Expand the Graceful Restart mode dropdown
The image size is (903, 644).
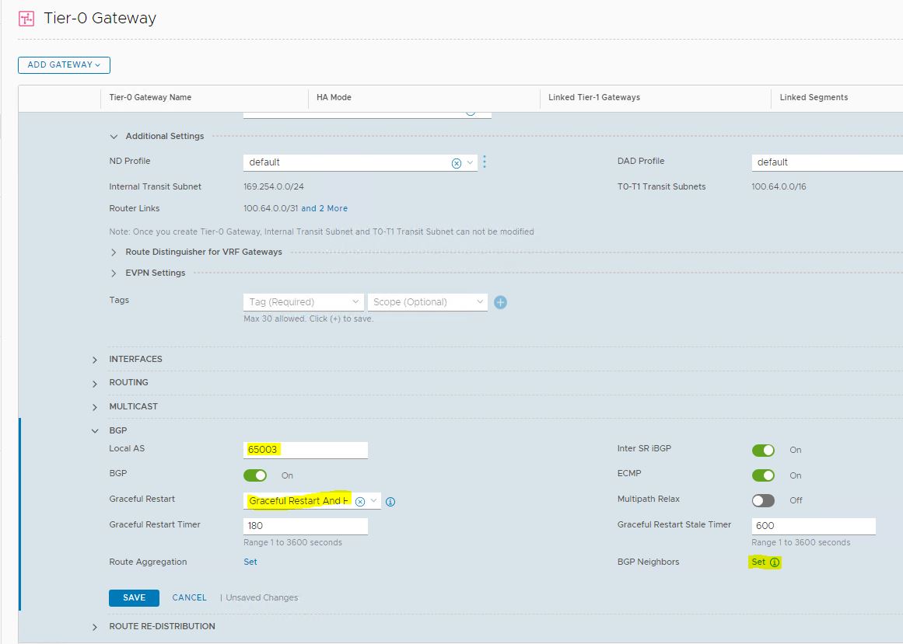tap(374, 501)
